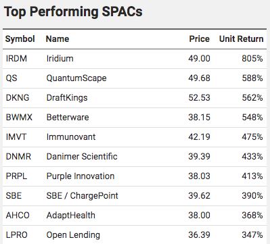Click the DKNG ticker symbol
The width and height of the screenshot is (270, 244).
pyautogui.click(x=18, y=98)
